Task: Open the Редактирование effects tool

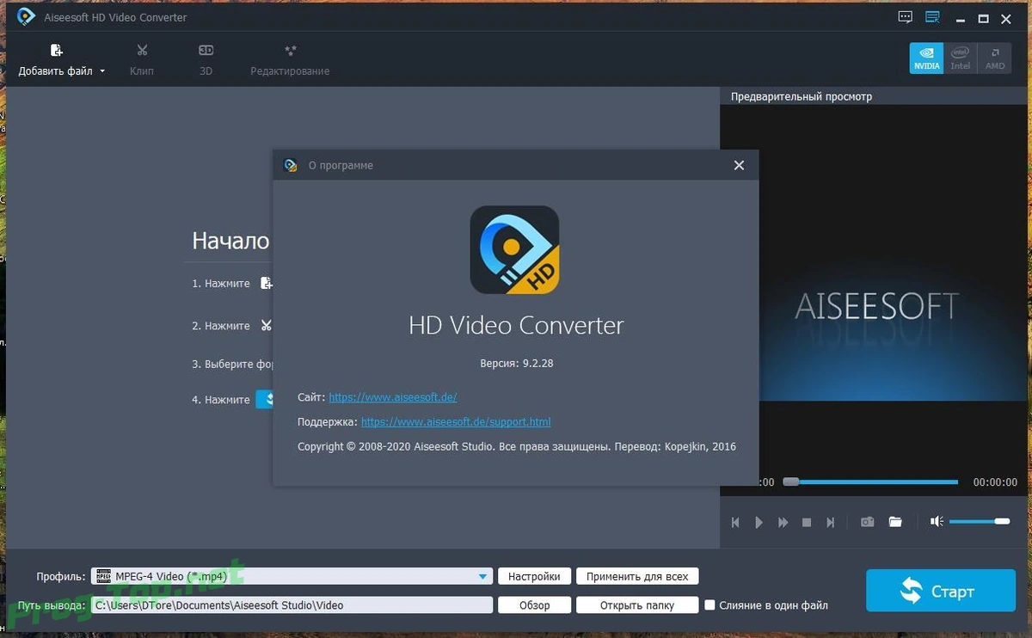Action: point(290,51)
